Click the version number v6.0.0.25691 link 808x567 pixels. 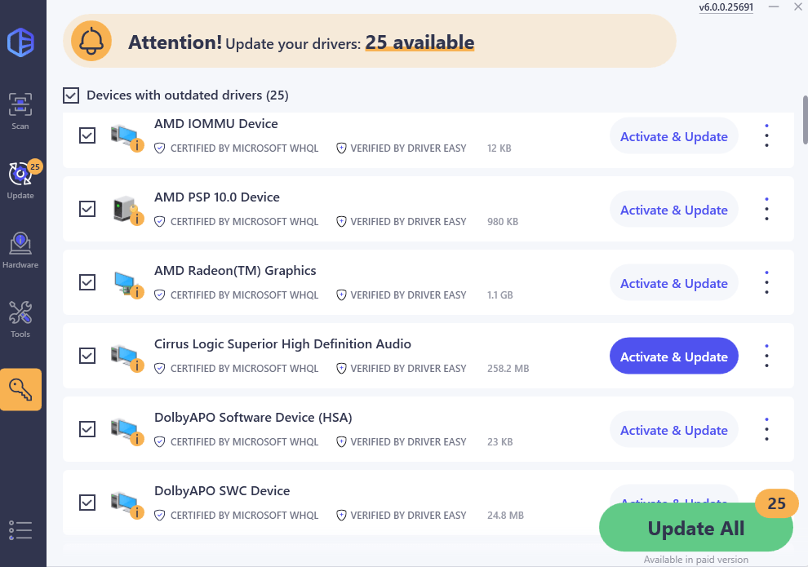point(726,7)
